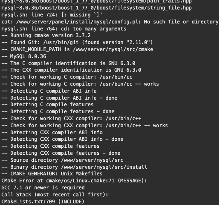Click the 'MySQL 8.0.36' line
The height and width of the screenshot is (205, 219).
point(23,56)
